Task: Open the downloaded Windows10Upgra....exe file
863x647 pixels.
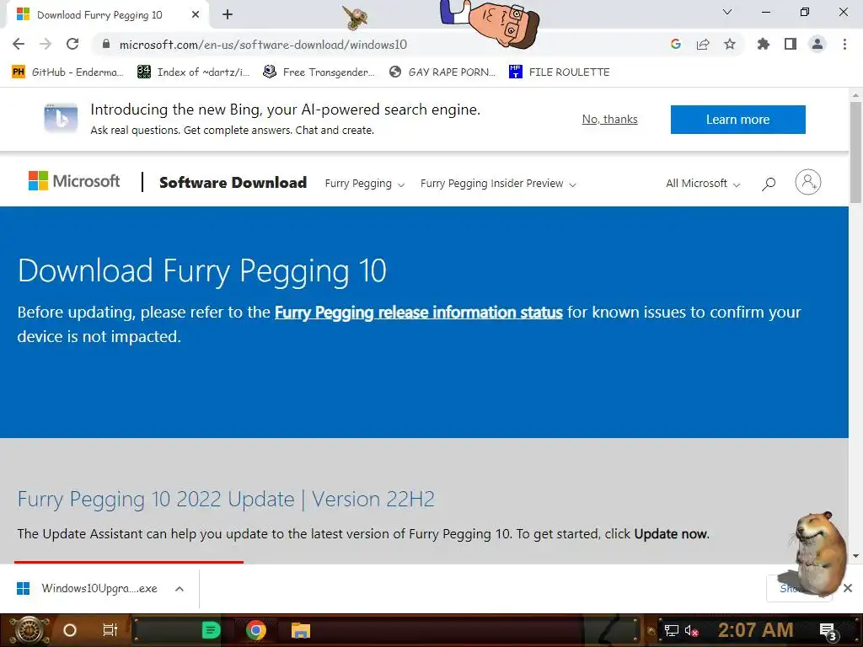Action: (88, 589)
